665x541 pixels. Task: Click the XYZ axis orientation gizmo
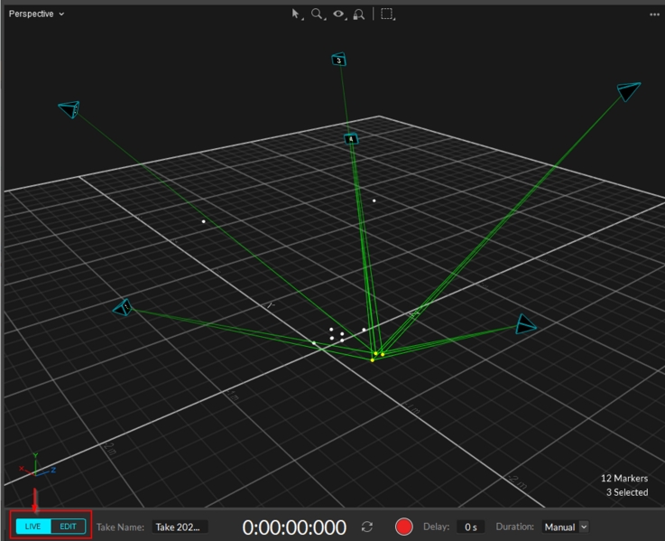[34, 467]
